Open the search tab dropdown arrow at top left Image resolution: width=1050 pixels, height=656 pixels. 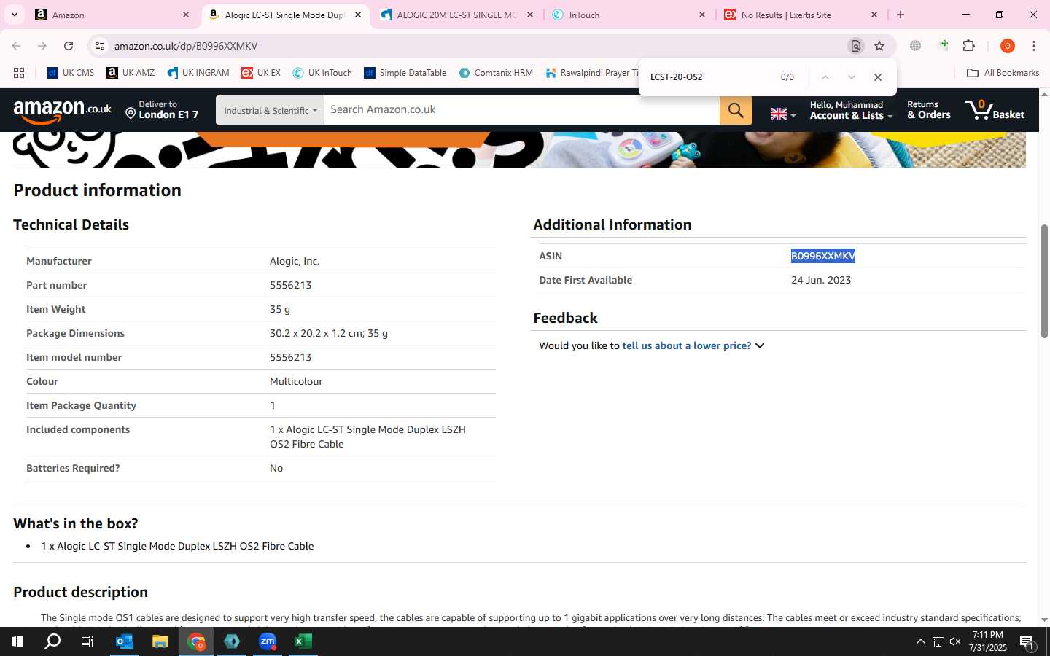(x=14, y=15)
